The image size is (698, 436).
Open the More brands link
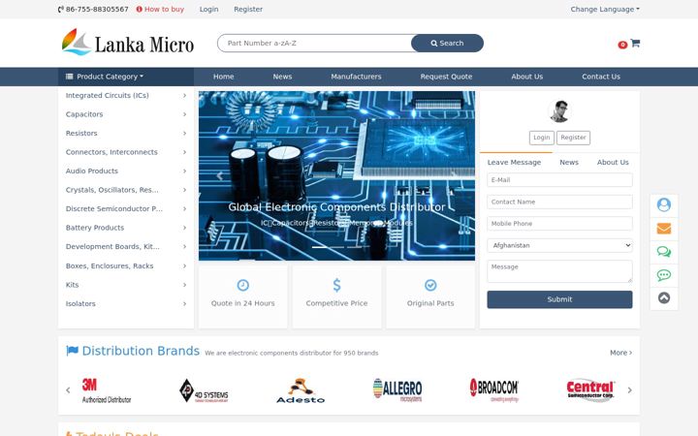(x=621, y=353)
